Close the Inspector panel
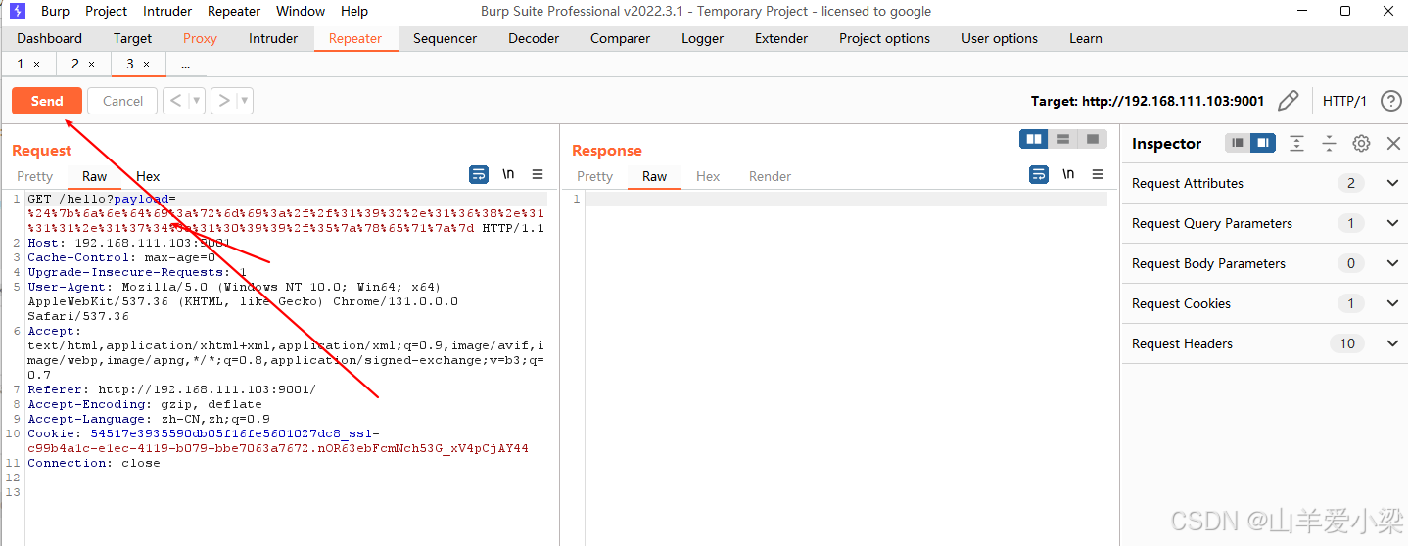 pos(1393,143)
